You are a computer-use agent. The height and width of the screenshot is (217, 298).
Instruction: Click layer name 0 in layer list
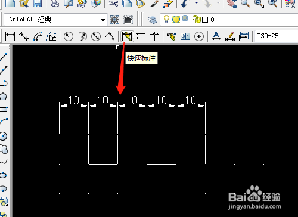tap(212, 20)
